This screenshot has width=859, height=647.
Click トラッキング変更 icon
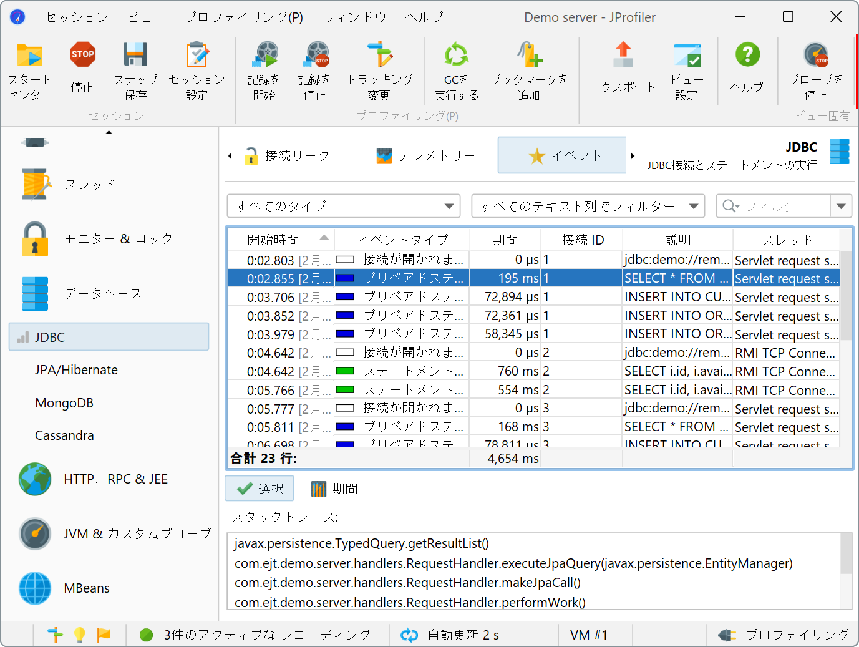(x=380, y=55)
